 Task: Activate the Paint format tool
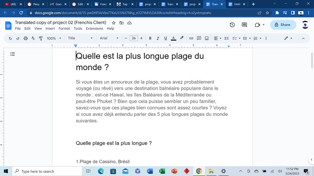coord(40,38)
